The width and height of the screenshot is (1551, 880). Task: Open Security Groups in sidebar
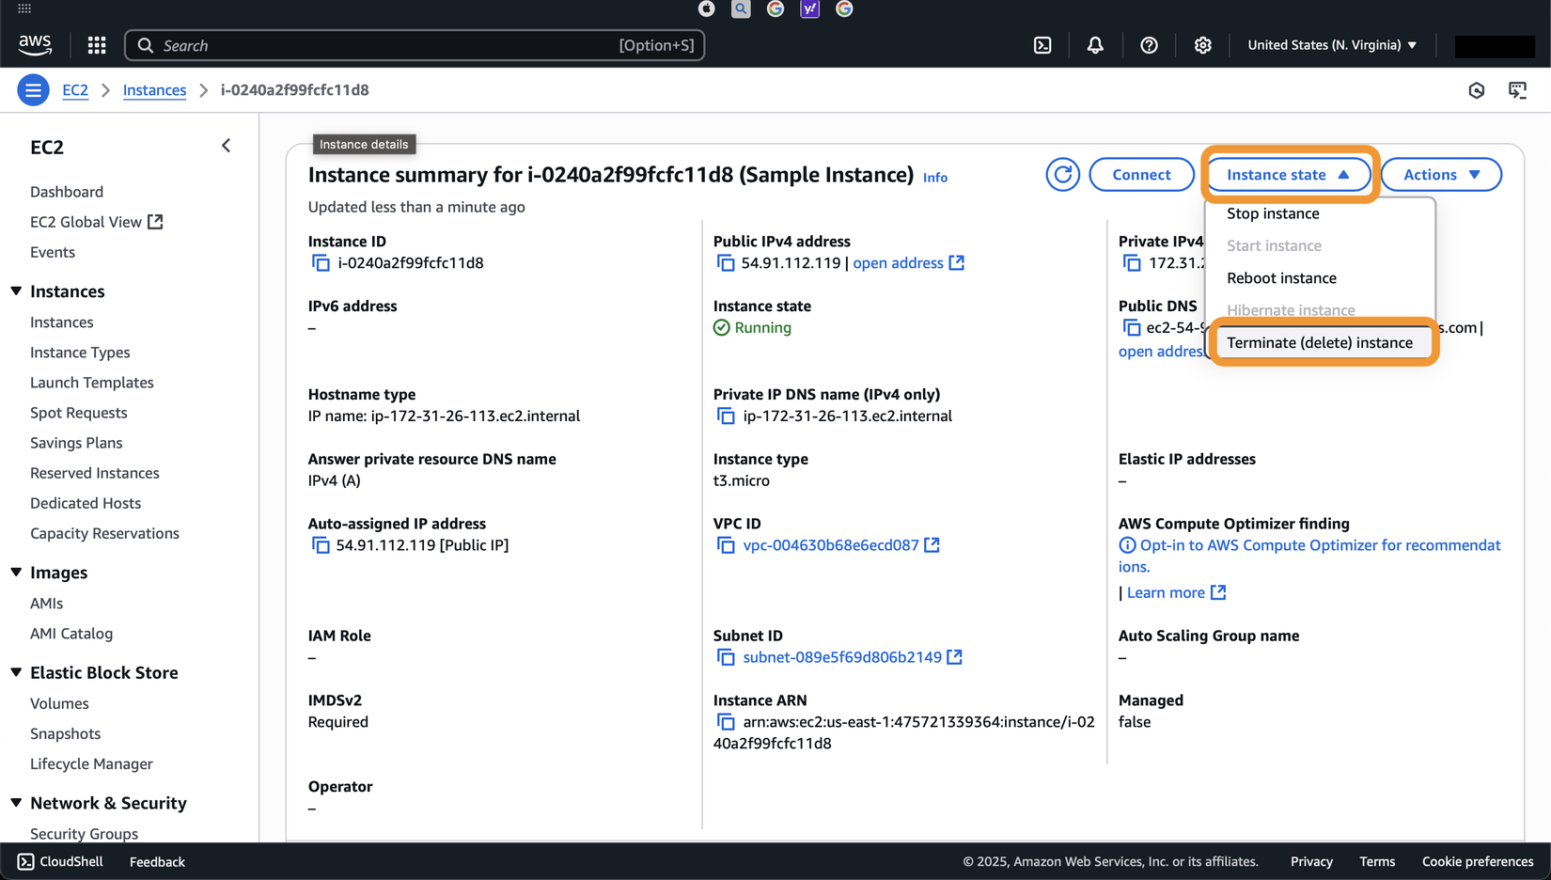pyautogui.click(x=84, y=833)
